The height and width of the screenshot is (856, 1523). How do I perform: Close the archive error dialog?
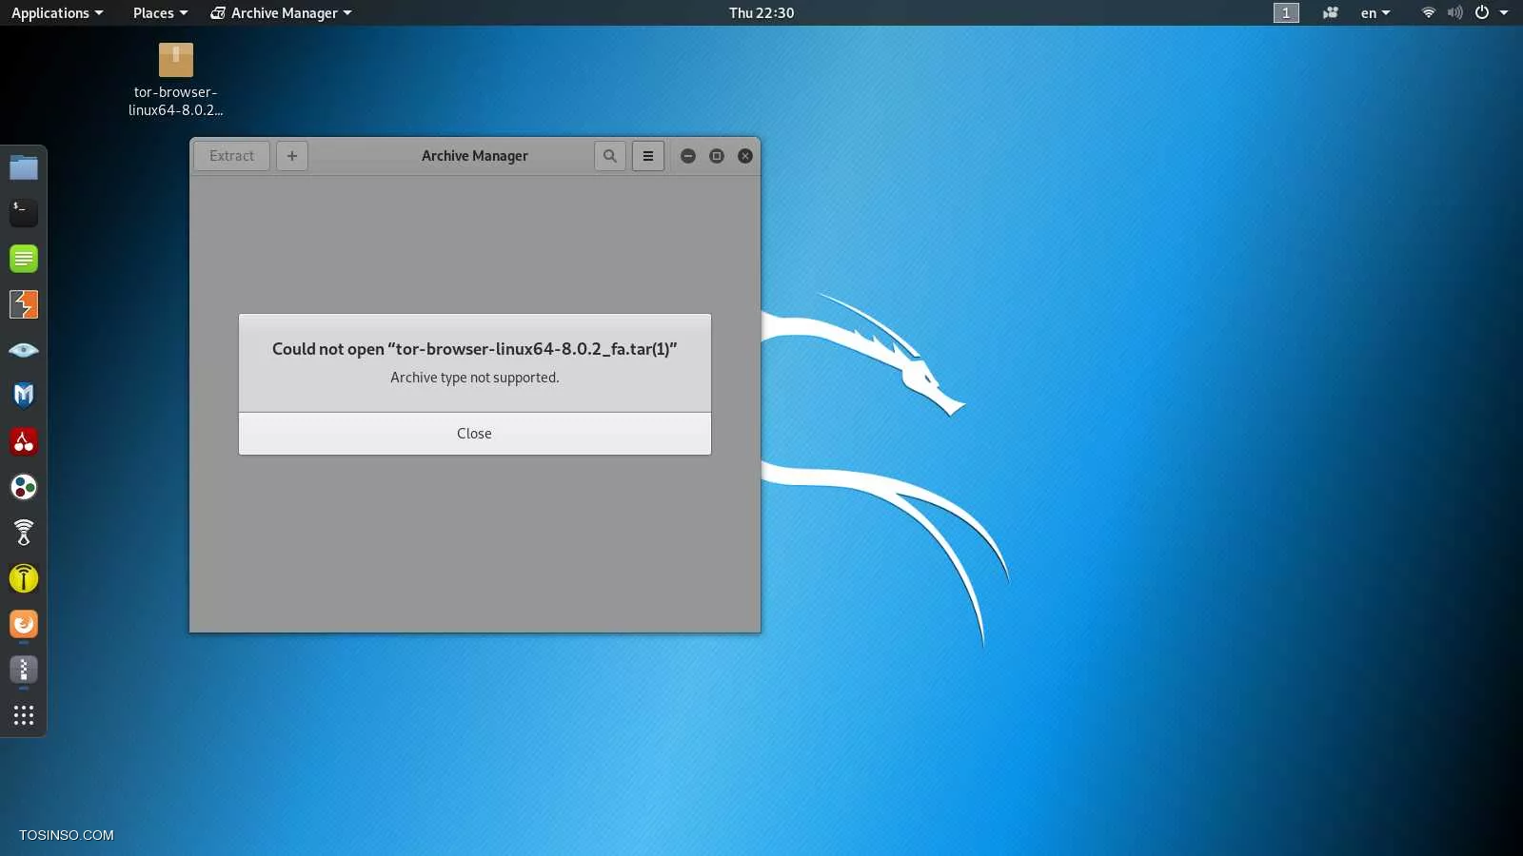click(474, 434)
